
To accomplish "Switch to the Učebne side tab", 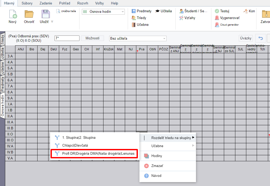I will (2, 68).
